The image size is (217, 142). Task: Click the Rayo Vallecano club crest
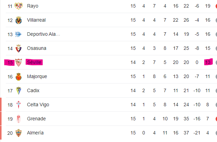click(x=19, y=6)
